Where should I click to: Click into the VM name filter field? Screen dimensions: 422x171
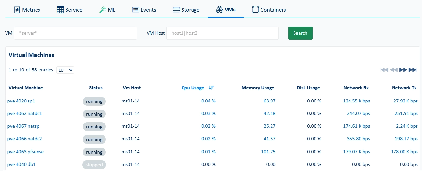tap(75, 33)
